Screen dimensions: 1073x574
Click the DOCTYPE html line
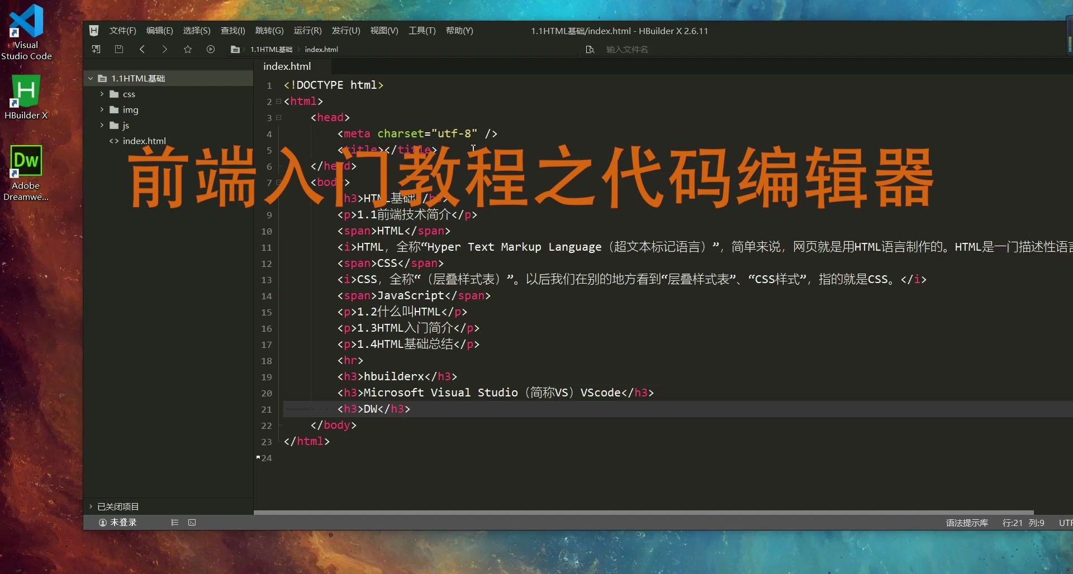(333, 85)
